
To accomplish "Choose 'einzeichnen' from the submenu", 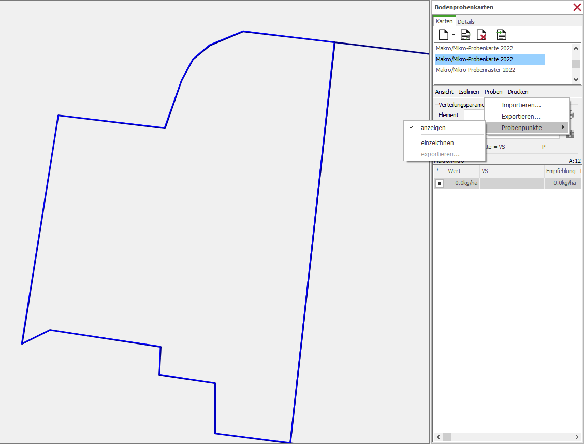I will click(x=437, y=142).
